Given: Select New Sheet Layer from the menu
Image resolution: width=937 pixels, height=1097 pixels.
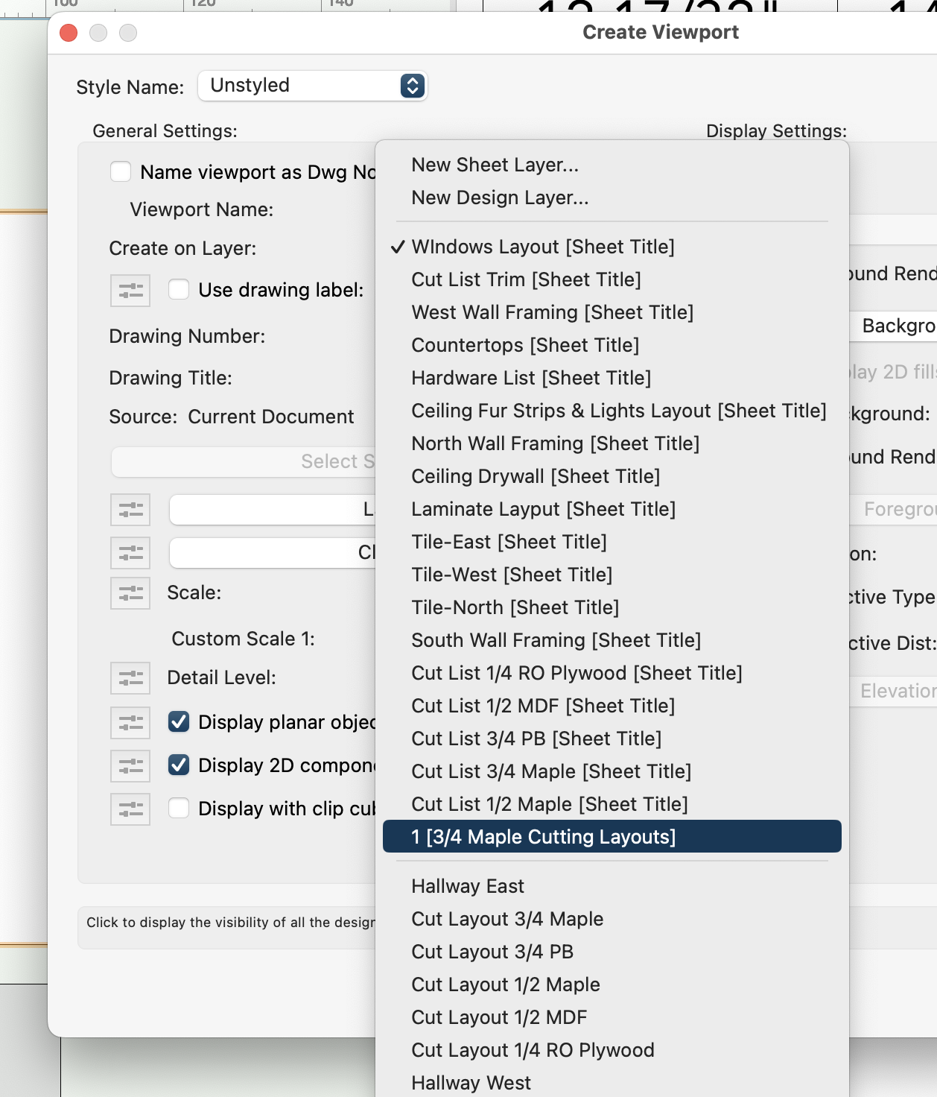Looking at the screenshot, I should click(496, 165).
